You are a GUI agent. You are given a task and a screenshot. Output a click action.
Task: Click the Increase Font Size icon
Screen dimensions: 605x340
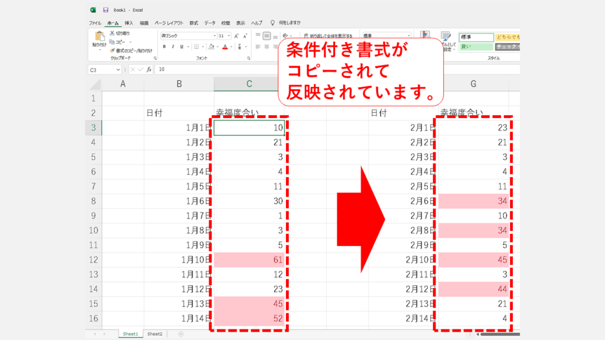(238, 35)
